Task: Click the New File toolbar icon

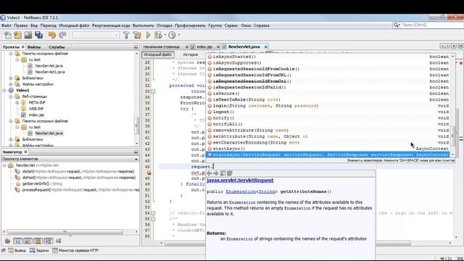Action: click(x=8, y=36)
